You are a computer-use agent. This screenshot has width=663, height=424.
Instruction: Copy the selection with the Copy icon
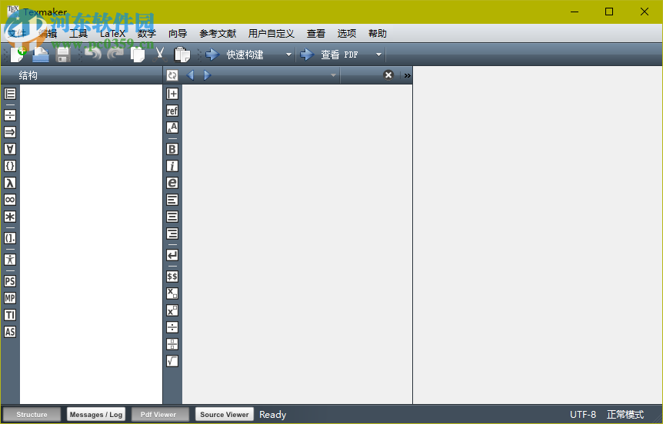pos(138,55)
